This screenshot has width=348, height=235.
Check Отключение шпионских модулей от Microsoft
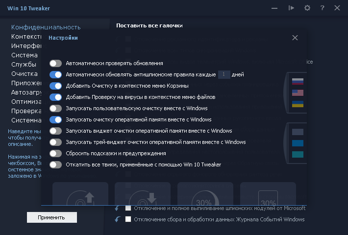click(128, 208)
